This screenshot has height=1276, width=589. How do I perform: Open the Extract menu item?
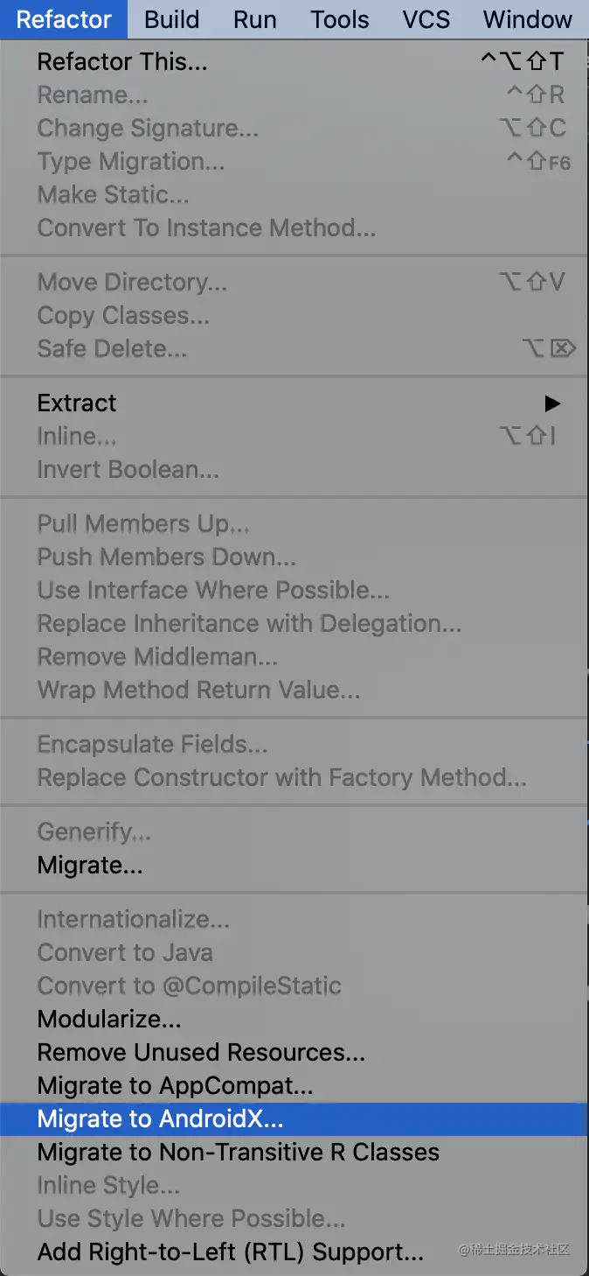(x=294, y=403)
